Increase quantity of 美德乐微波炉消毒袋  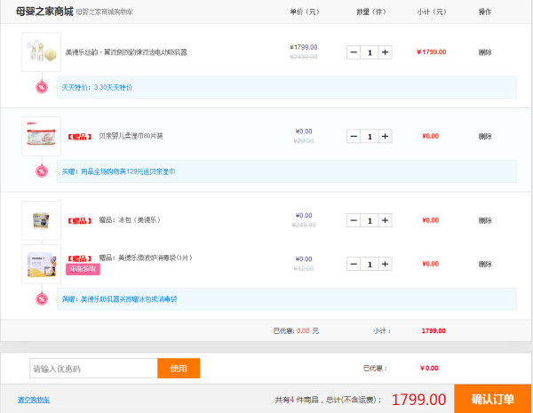click(x=386, y=264)
